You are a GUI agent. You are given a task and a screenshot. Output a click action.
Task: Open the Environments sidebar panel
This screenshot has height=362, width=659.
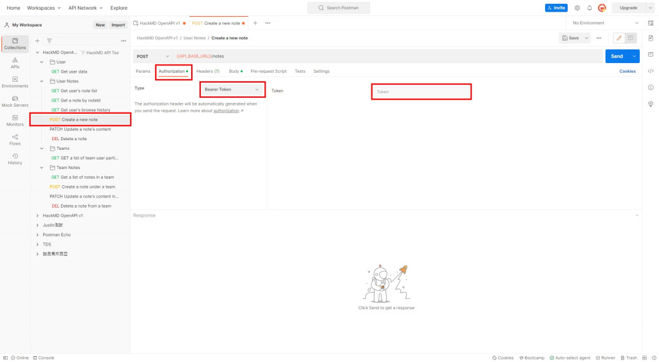coord(15,82)
